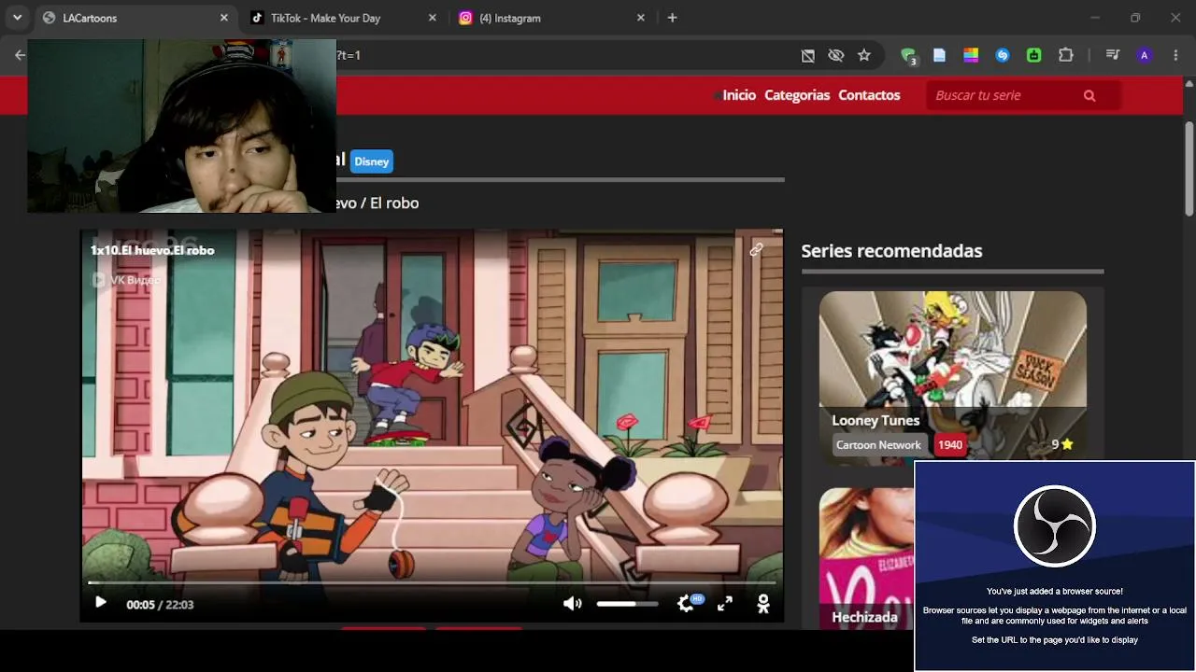The height and width of the screenshot is (672, 1196).
Task: Bookmark this page with star icon
Action: 864,55
